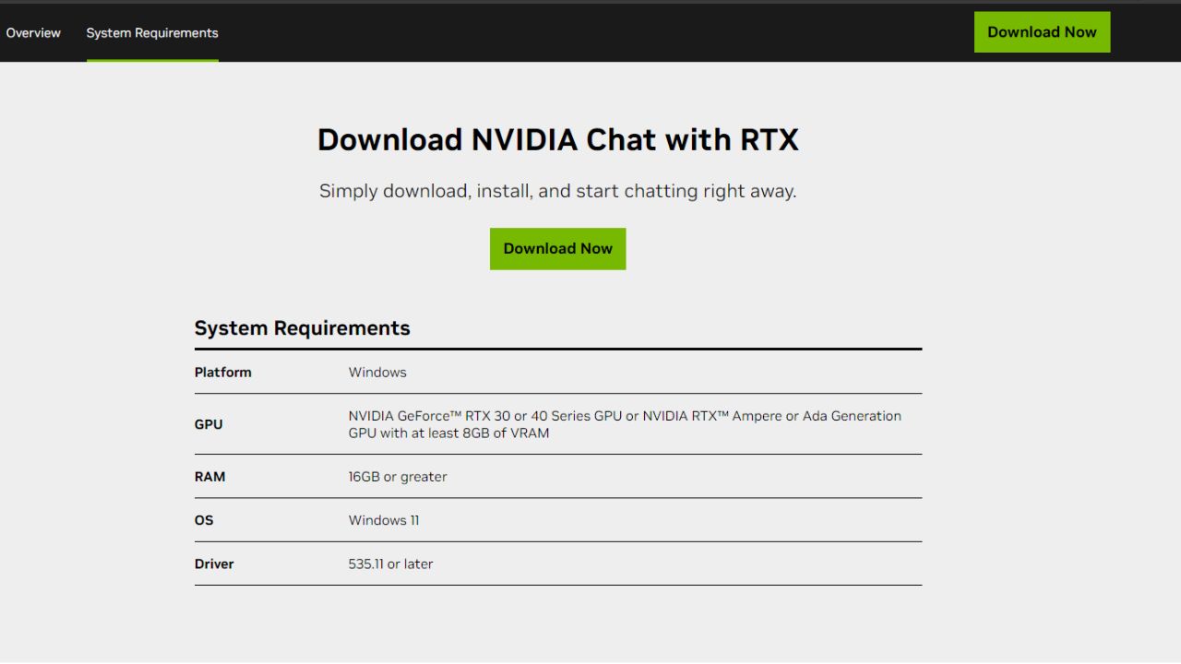Click the 'Windows' platform value

coord(377,373)
